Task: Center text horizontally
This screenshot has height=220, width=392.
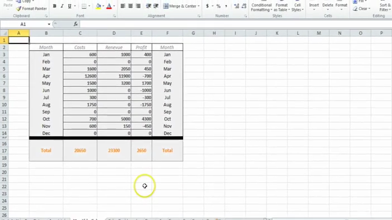Action: pyautogui.click(x=130, y=6)
